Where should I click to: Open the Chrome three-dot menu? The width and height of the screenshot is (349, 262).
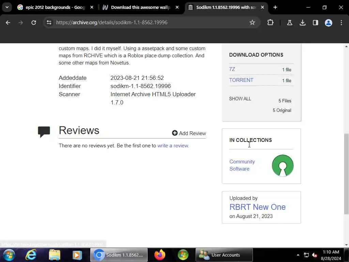tap(341, 23)
